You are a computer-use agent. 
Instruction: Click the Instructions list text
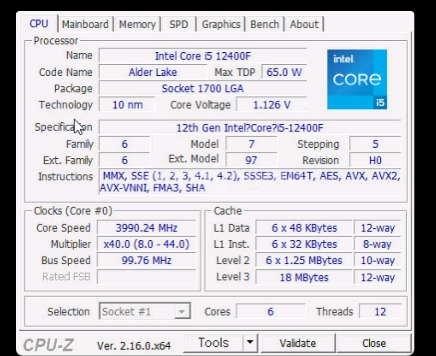(x=250, y=182)
